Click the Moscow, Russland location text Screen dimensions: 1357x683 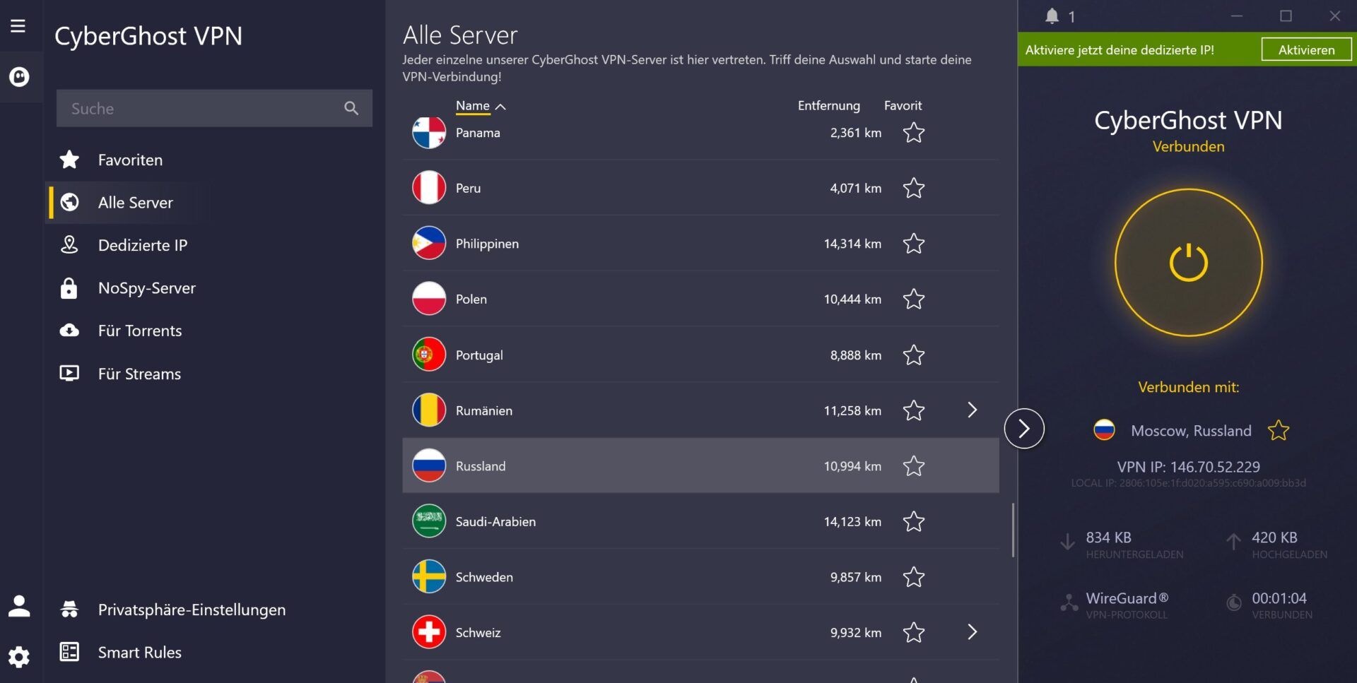[x=1191, y=430]
